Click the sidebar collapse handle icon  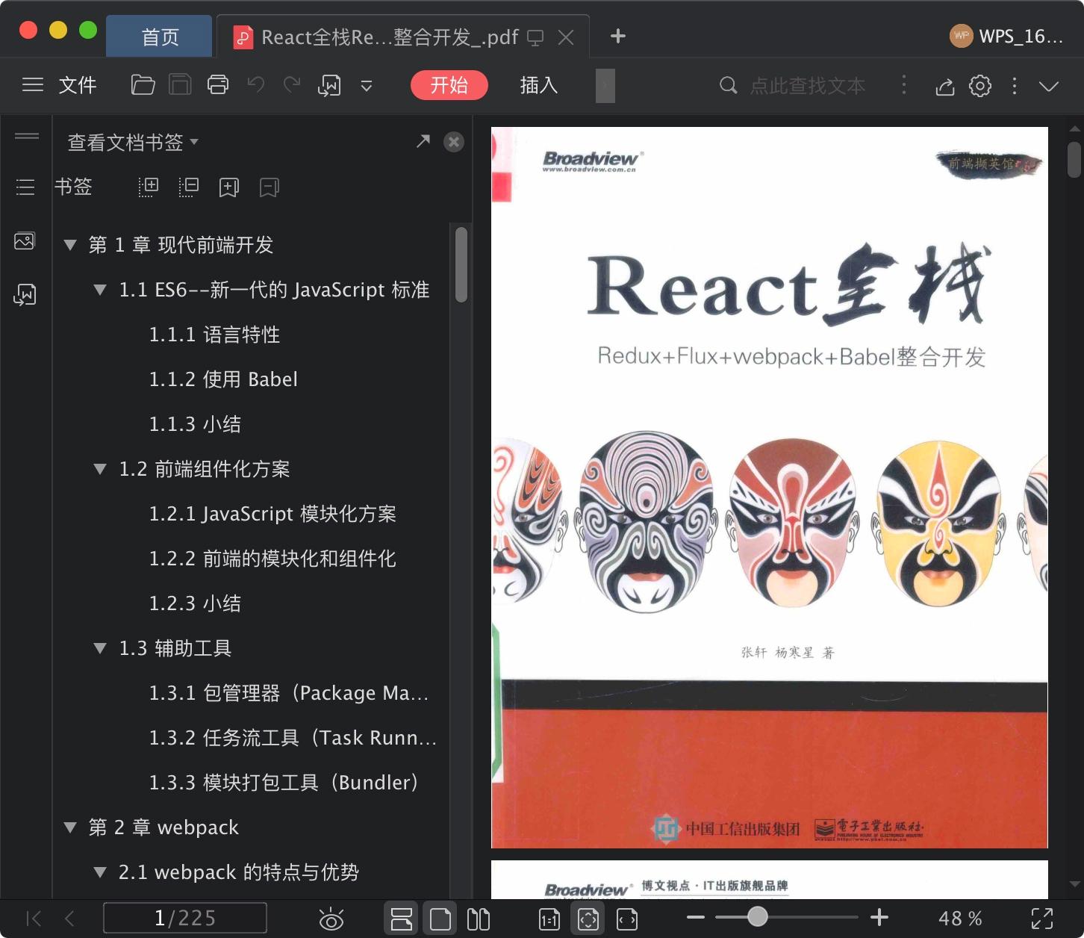[27, 136]
